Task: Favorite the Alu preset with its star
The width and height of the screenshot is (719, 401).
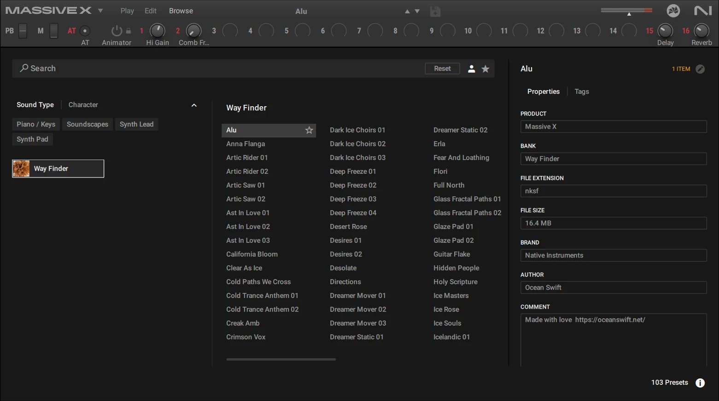Action: pyautogui.click(x=309, y=130)
